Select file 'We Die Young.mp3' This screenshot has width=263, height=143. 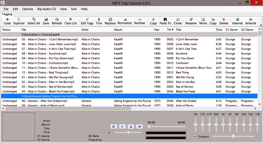coord(47,77)
